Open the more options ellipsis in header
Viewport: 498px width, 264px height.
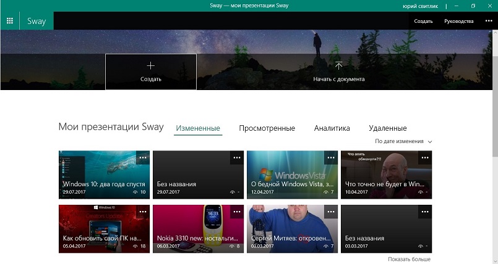[489, 21]
